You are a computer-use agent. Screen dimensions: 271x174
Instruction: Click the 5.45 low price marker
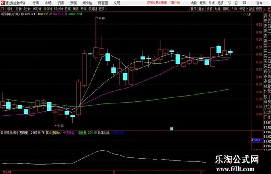tap(61, 126)
